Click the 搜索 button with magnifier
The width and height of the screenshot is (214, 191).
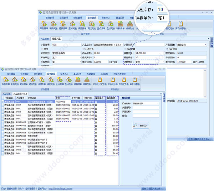pos(141,125)
